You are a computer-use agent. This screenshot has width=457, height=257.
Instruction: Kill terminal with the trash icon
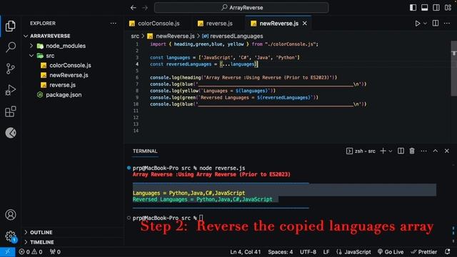(x=412, y=151)
